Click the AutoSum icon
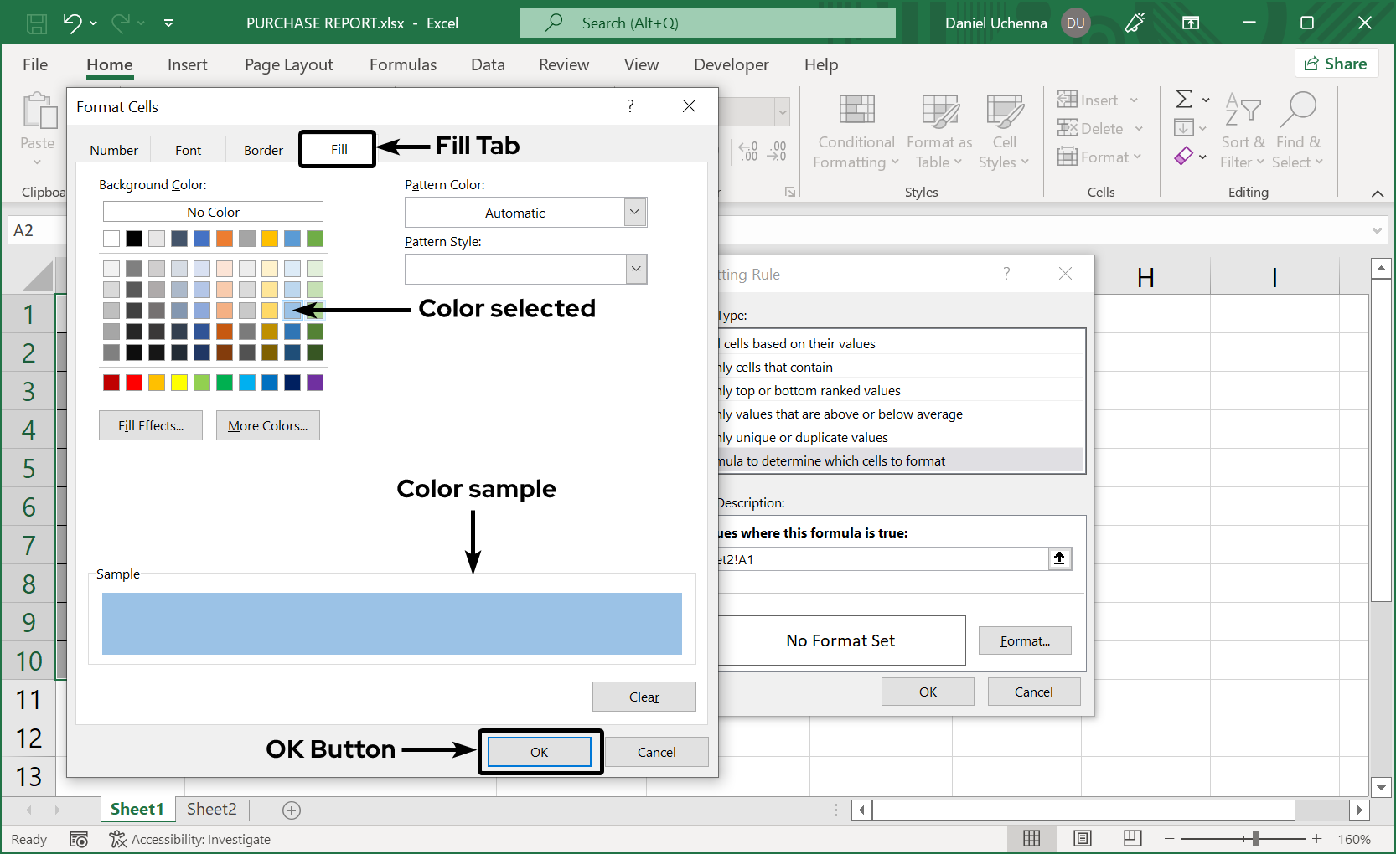Screen dimensions: 1396x854 [x=1185, y=99]
